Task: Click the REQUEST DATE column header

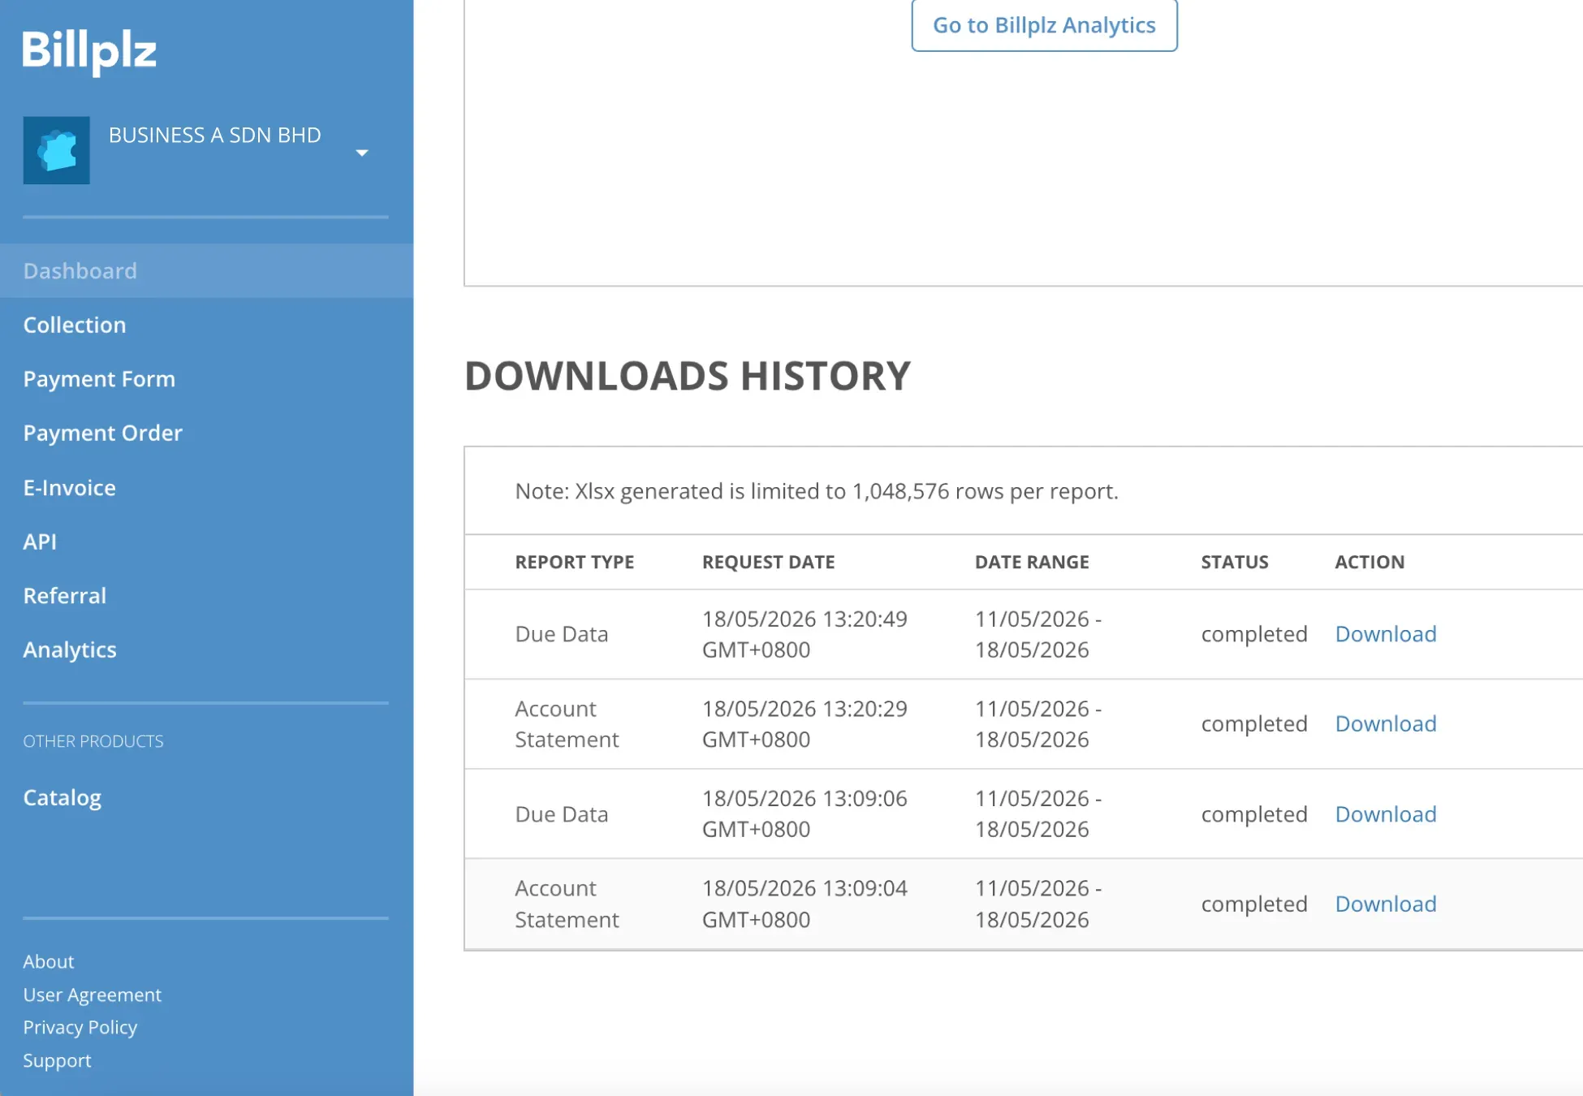Action: coord(768,562)
